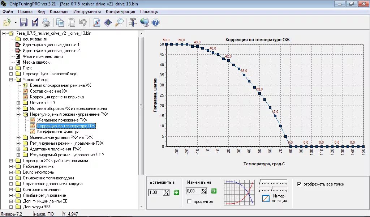Image resolution: width=370 pixels, height=217 pixels.
Task: Click the save floppy disk toolbar icon
Action: click(23, 23)
